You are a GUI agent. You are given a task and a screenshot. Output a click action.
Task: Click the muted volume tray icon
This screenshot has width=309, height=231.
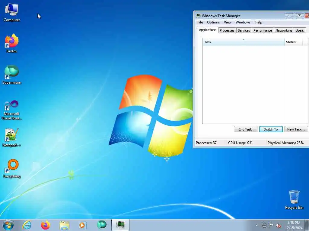(279, 225)
